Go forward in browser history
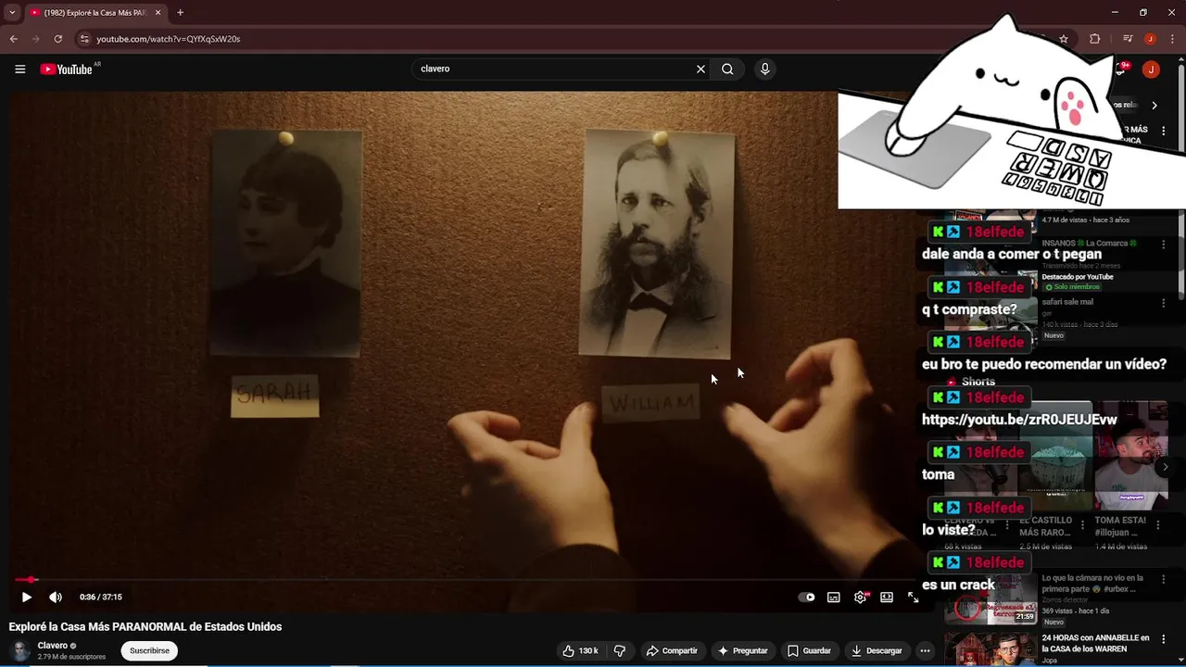The image size is (1186, 667). 35,39
